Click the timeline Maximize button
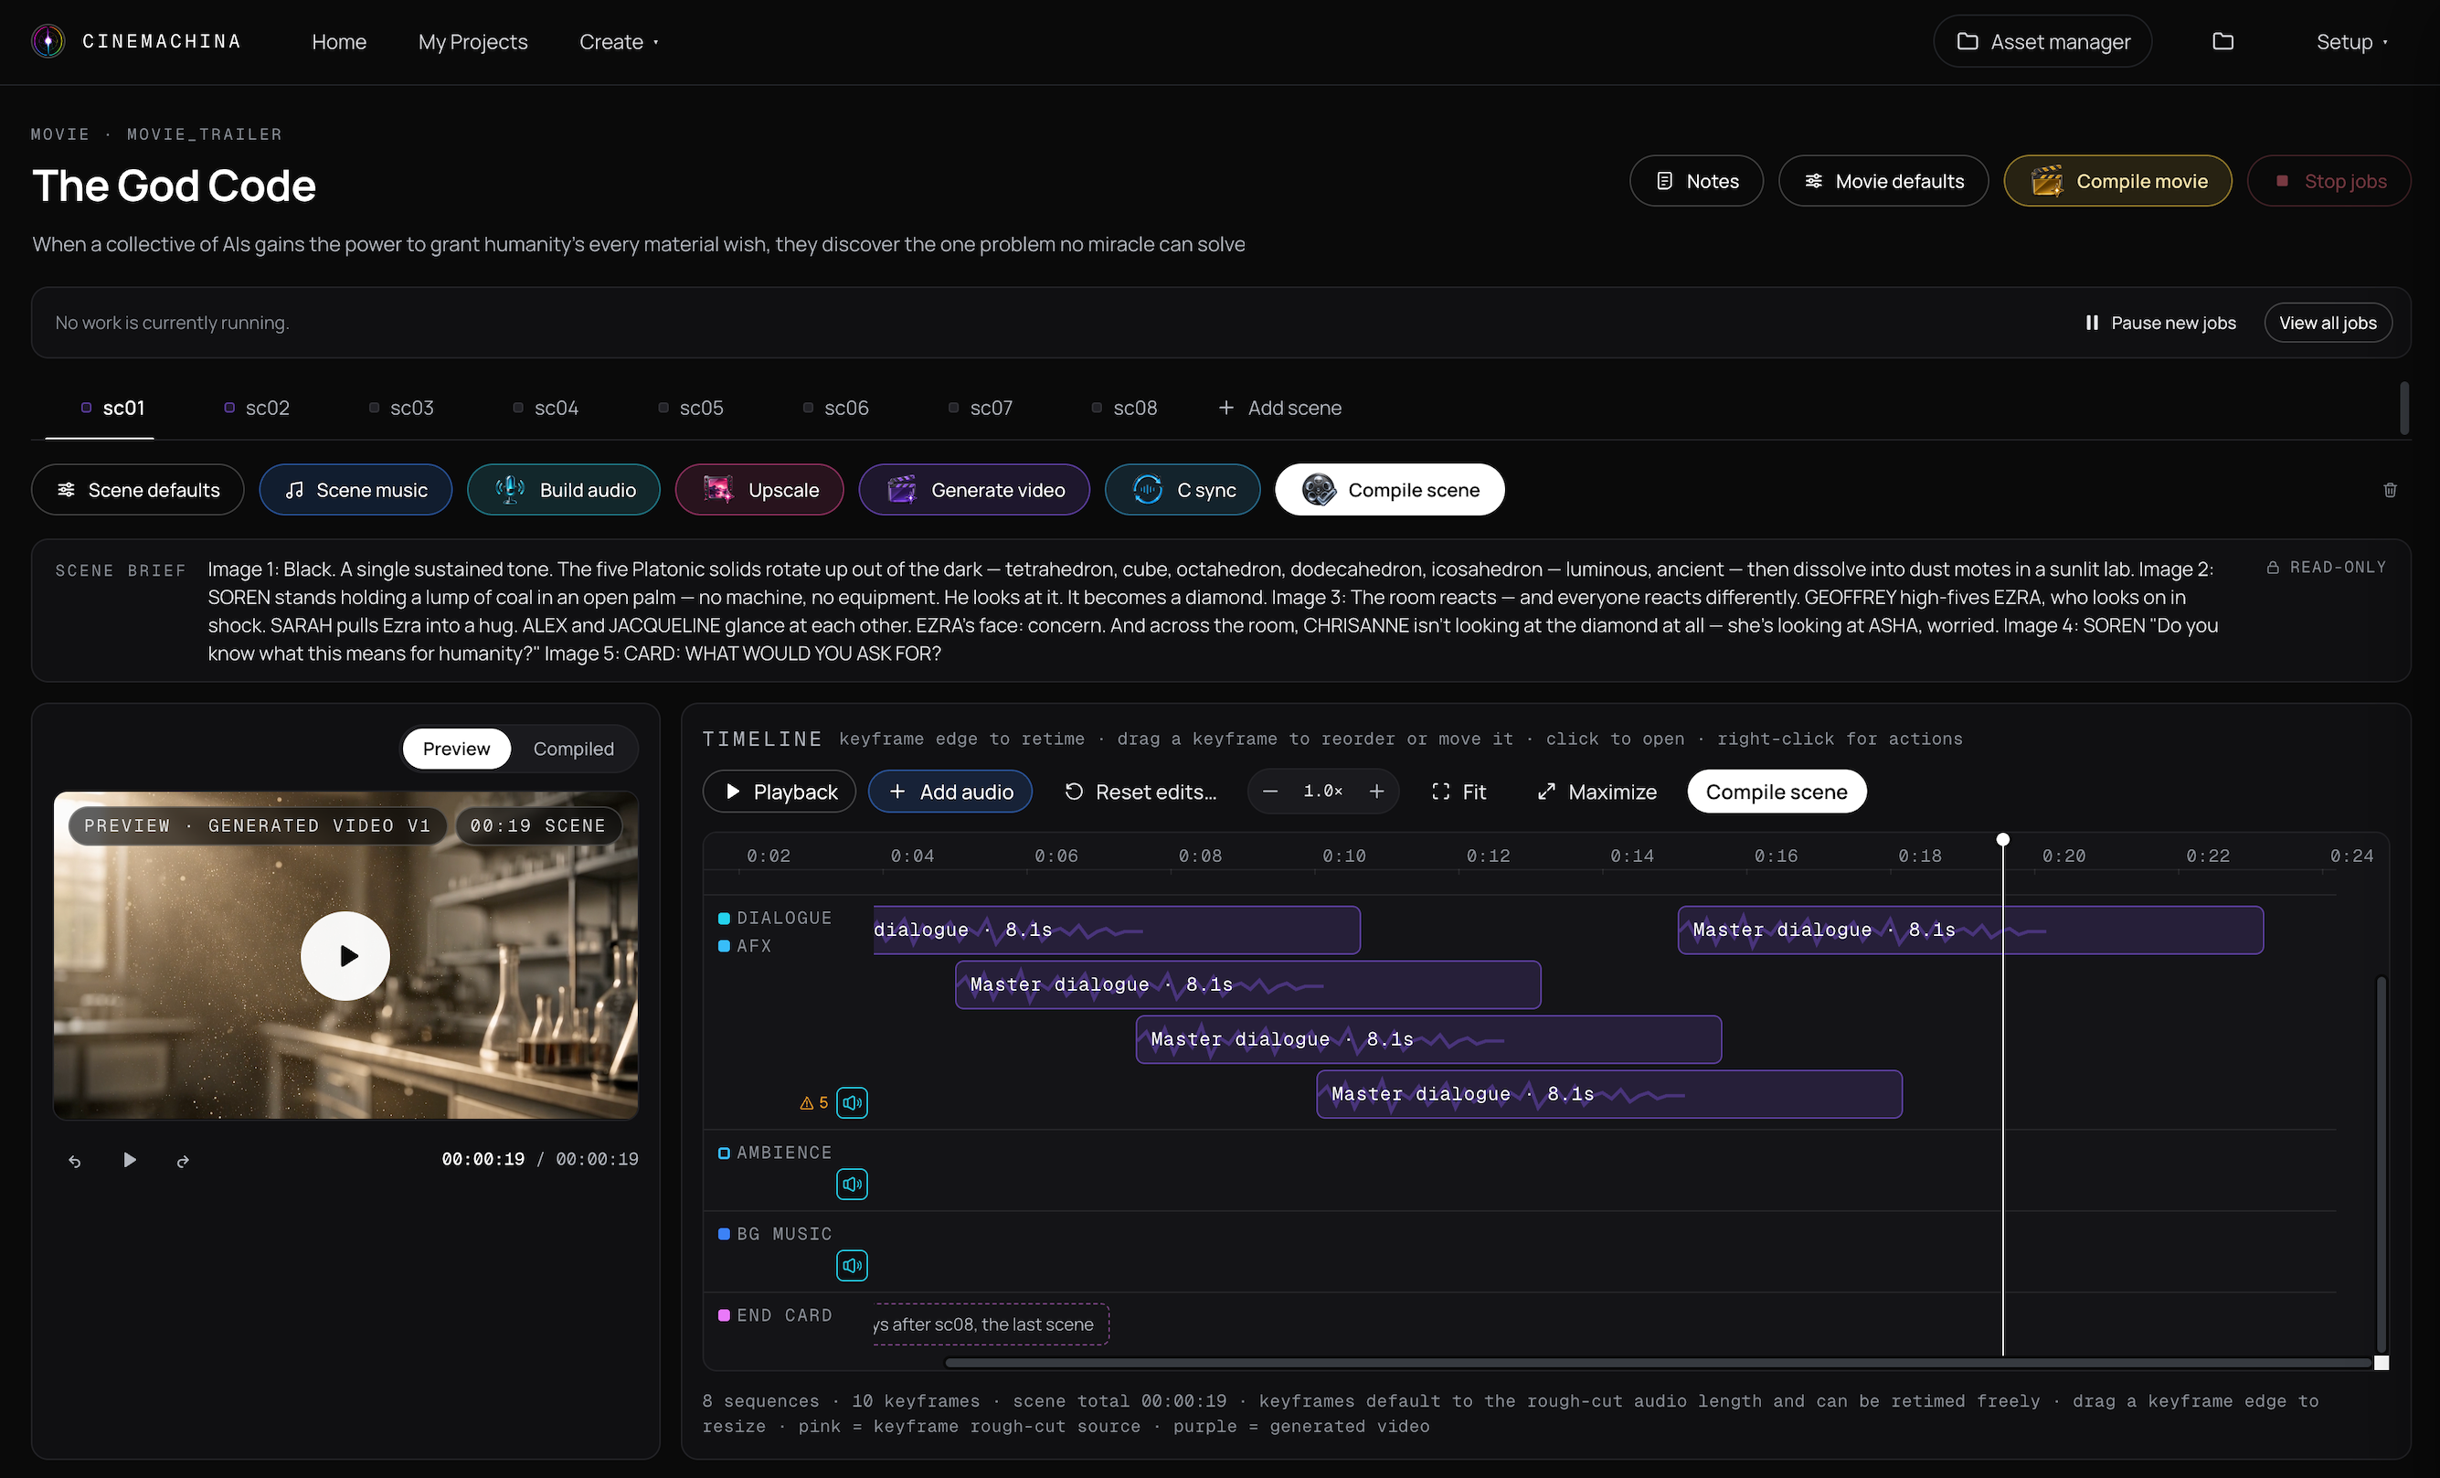2440x1478 pixels. pyautogui.click(x=1597, y=792)
